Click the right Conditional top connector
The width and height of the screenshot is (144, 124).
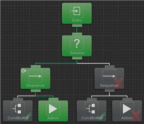[92, 99]
